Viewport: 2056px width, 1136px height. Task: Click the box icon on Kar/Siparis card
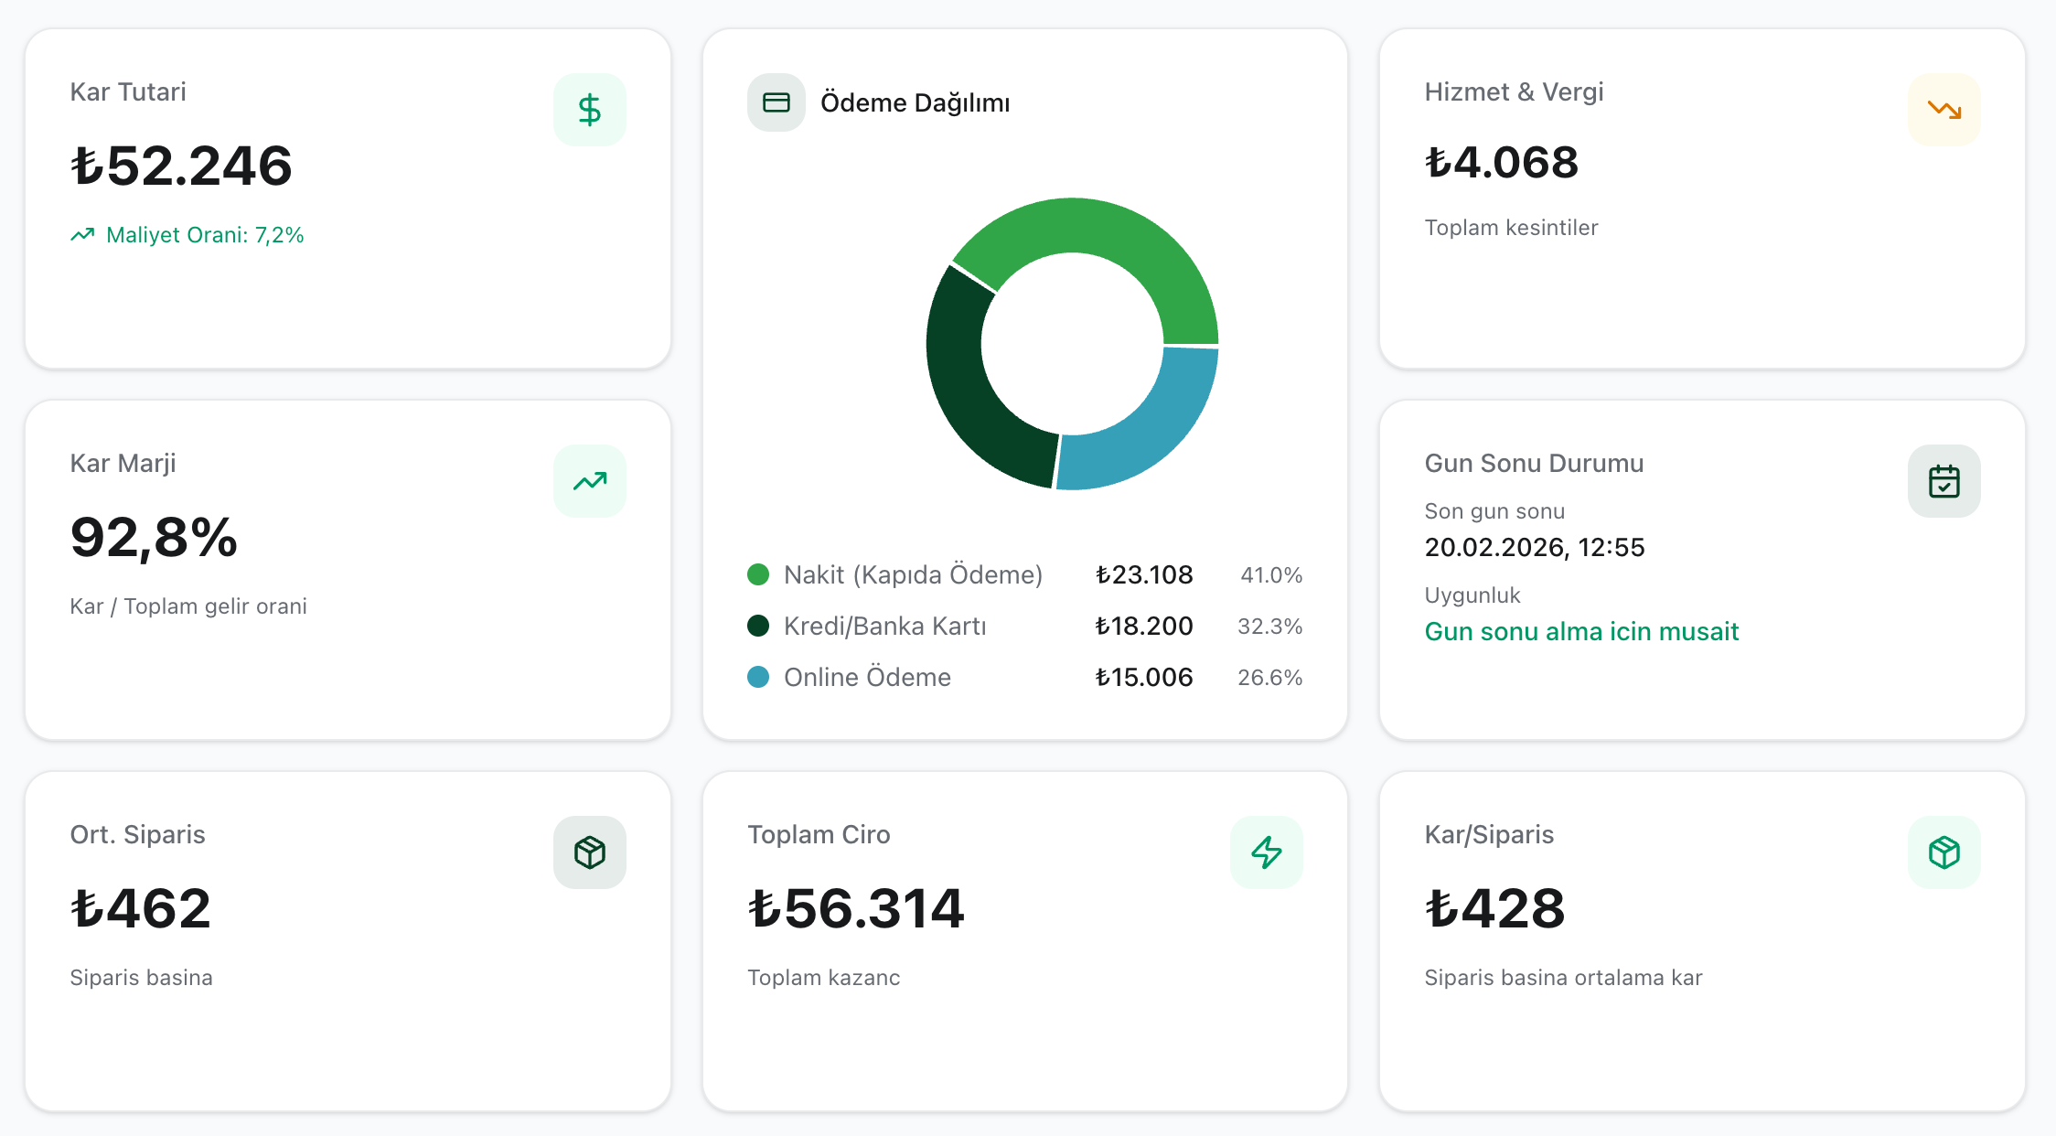click(x=1944, y=852)
